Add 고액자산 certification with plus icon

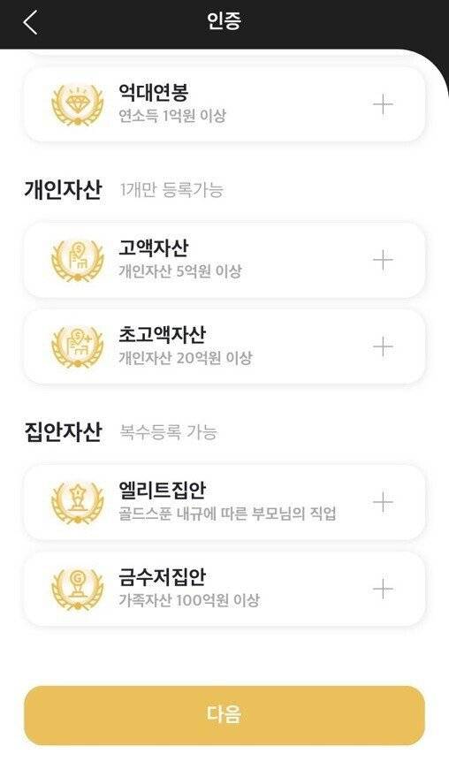pyautogui.click(x=383, y=260)
